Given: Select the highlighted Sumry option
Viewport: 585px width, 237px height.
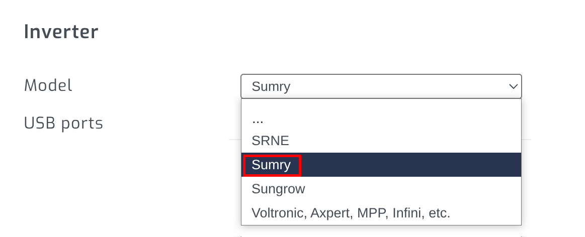Looking at the screenshot, I should 272,165.
